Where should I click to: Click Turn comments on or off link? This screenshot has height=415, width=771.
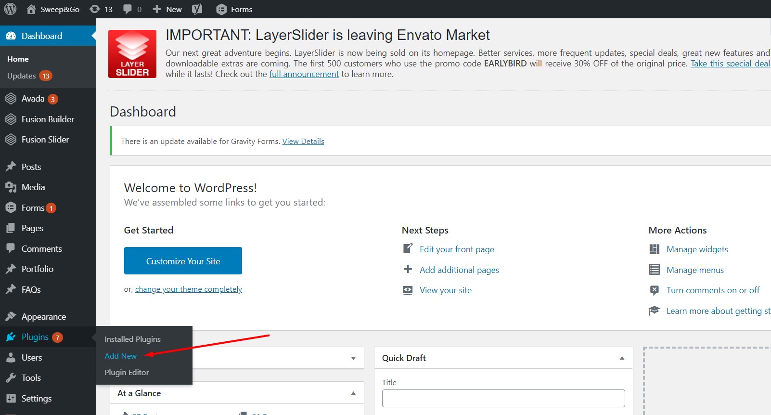[713, 290]
